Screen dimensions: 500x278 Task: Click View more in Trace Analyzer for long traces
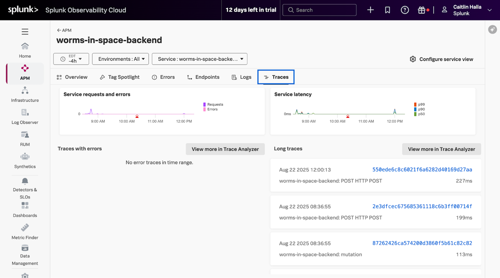[x=441, y=149]
